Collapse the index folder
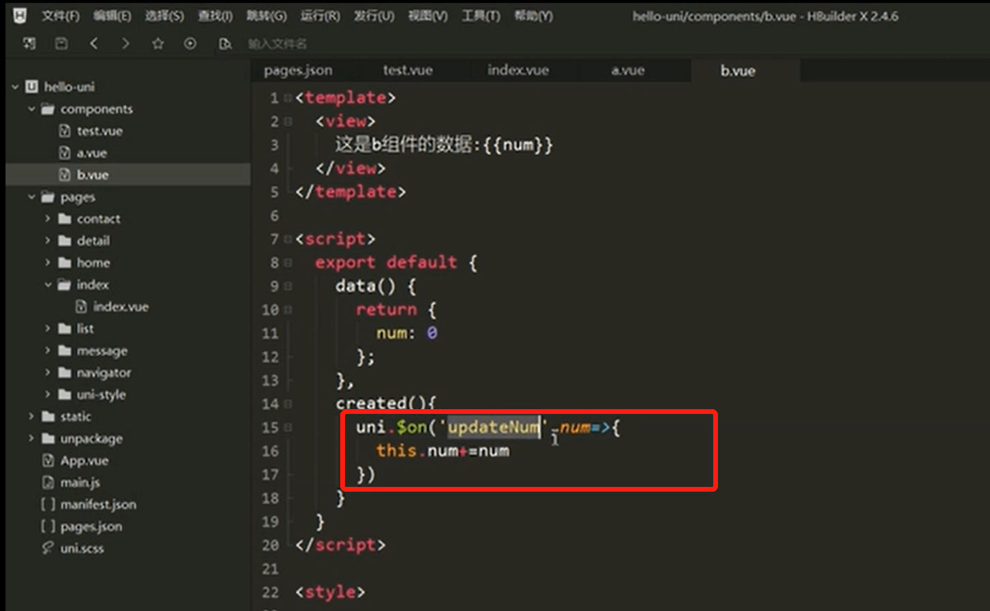Screen dimensions: 990x611 click(x=48, y=284)
